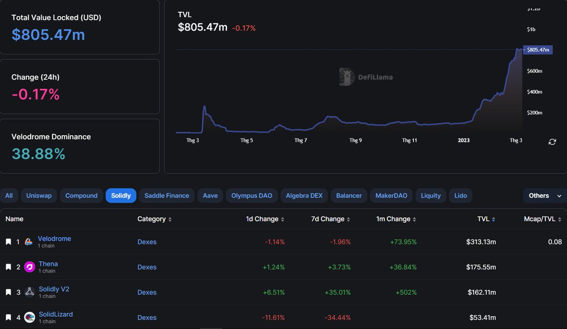Toggle bookmark for Thena row
The height and width of the screenshot is (329, 567).
8,267
